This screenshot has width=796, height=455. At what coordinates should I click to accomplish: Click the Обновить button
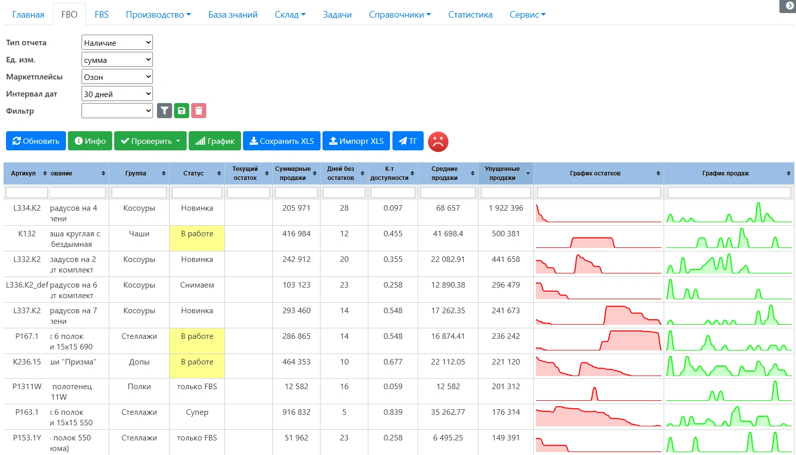tap(36, 141)
